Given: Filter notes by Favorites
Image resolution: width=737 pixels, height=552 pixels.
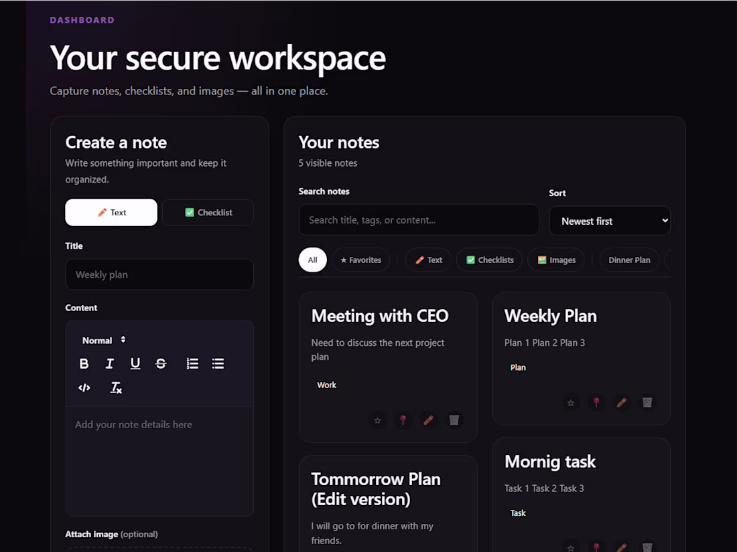Looking at the screenshot, I should (x=360, y=260).
